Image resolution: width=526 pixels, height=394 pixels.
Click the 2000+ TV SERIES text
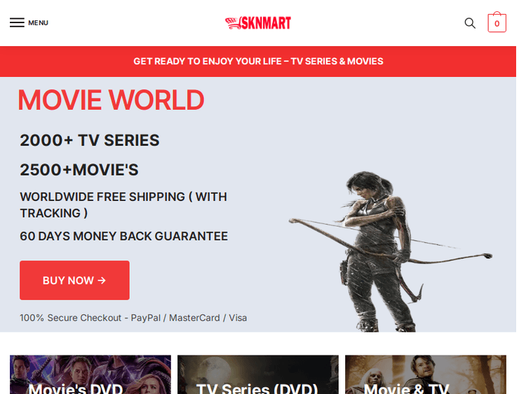point(90,140)
